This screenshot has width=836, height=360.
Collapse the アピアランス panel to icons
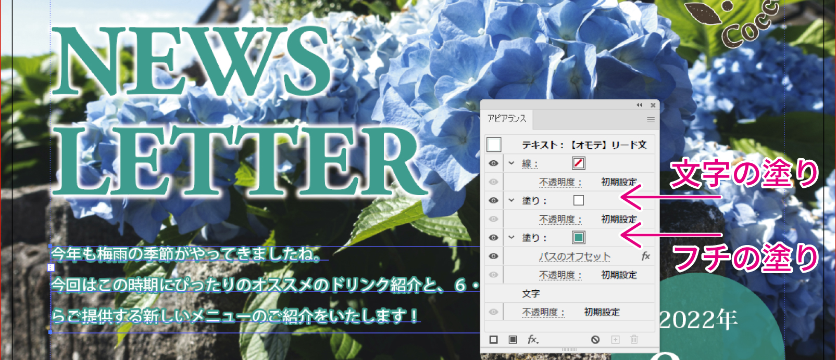tap(639, 105)
